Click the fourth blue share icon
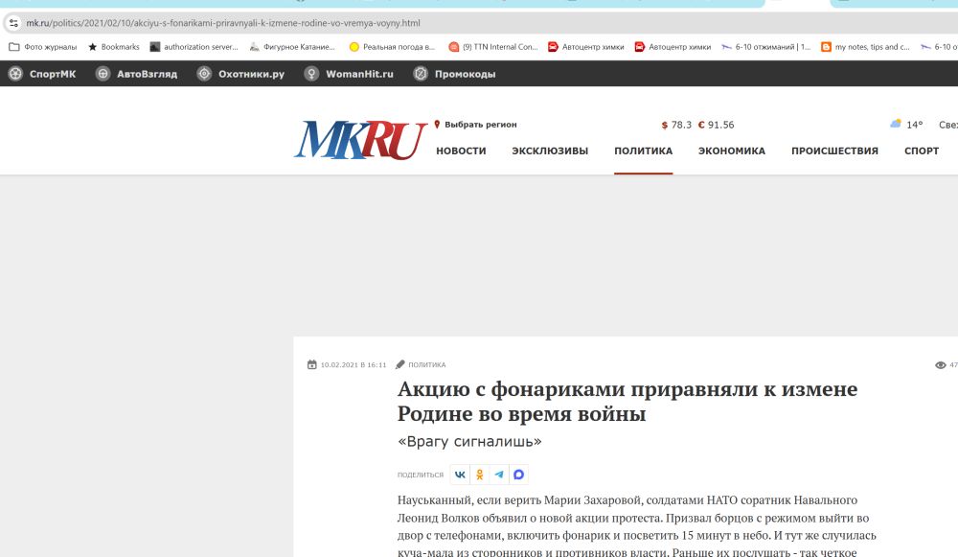The image size is (958, 557). (518, 475)
